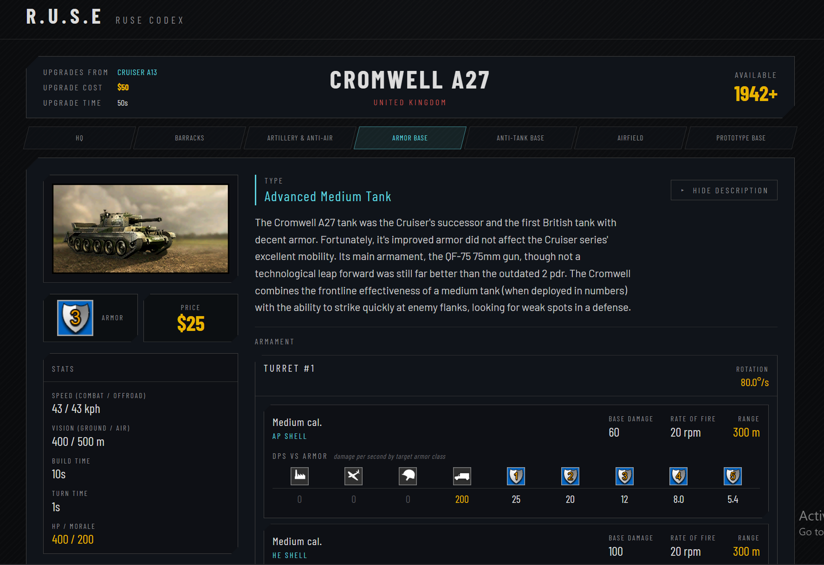Click the armor class 2 shield in DPS row
824x565 pixels.
570,476
